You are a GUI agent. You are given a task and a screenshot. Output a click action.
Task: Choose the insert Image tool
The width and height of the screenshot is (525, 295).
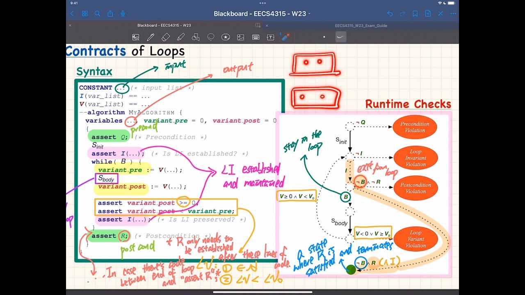[x=241, y=37]
